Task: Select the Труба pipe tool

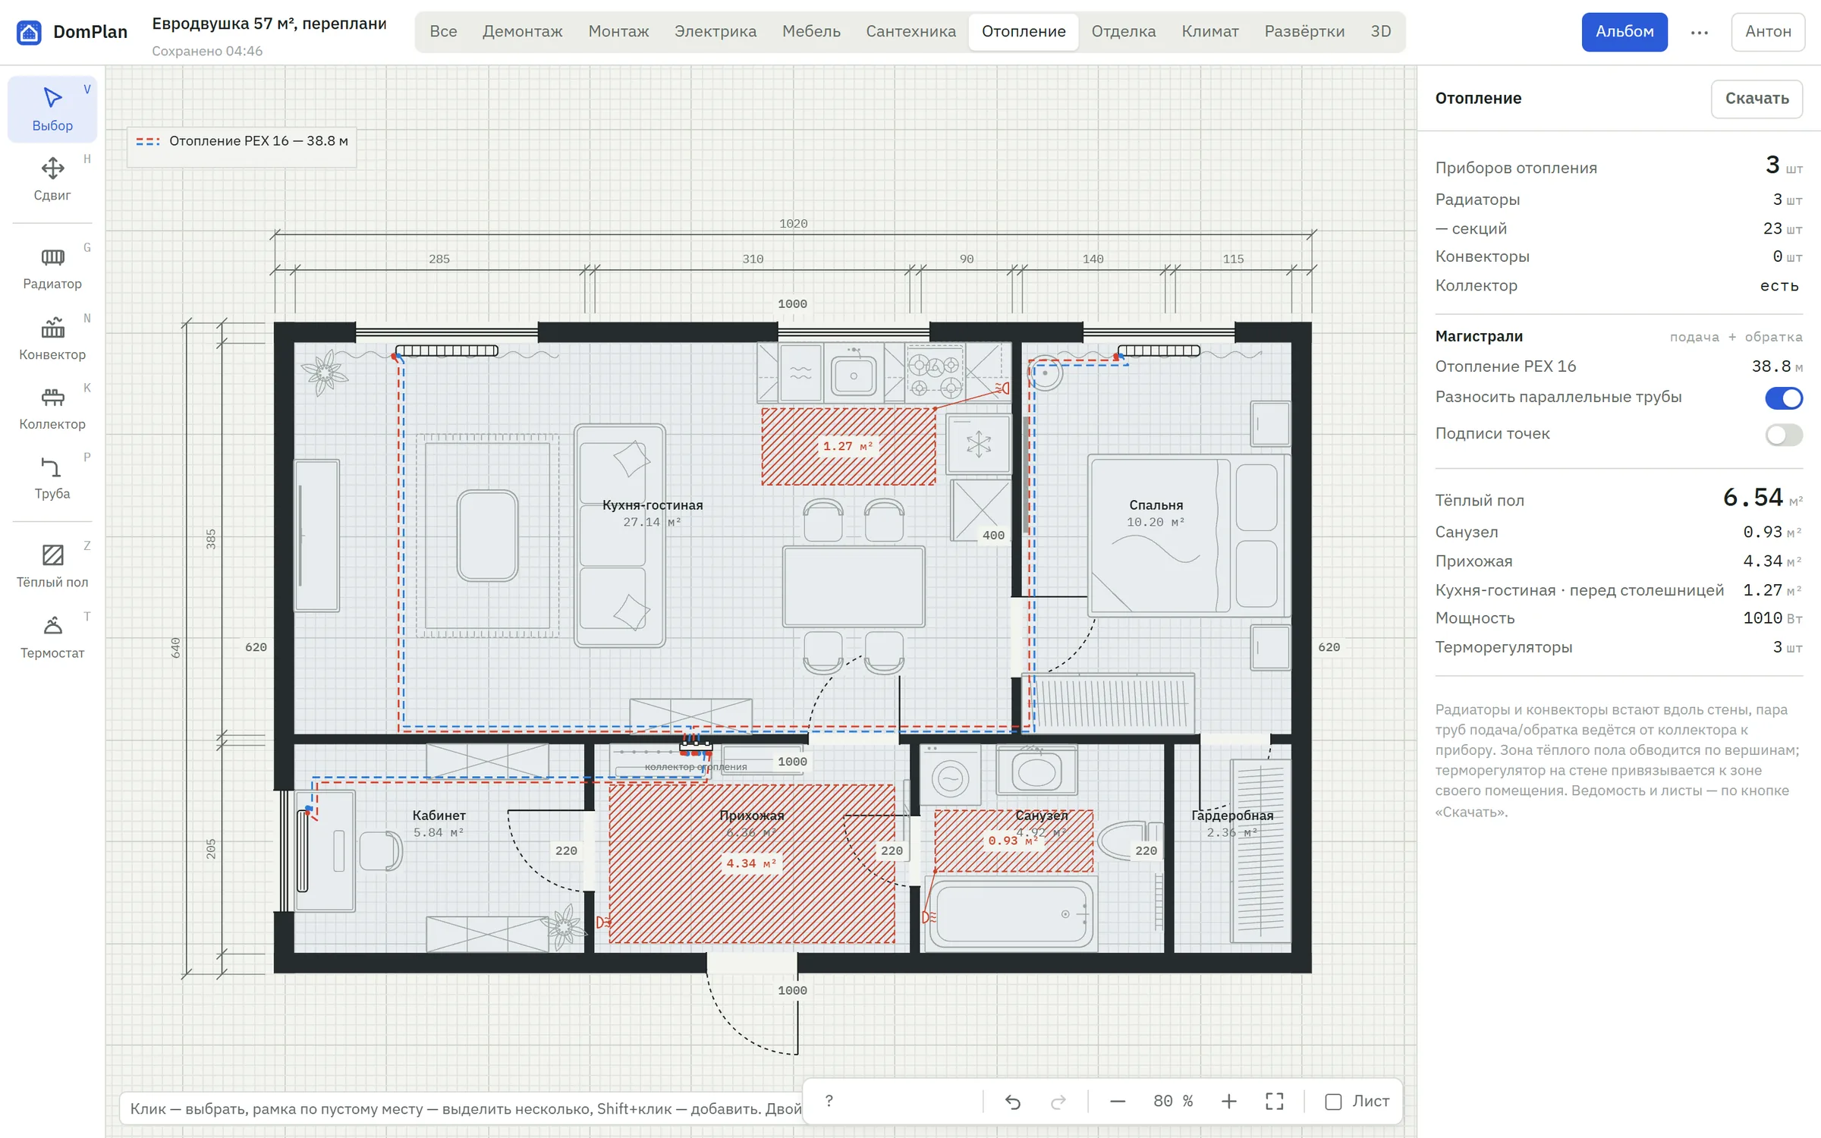Action: coord(52,478)
